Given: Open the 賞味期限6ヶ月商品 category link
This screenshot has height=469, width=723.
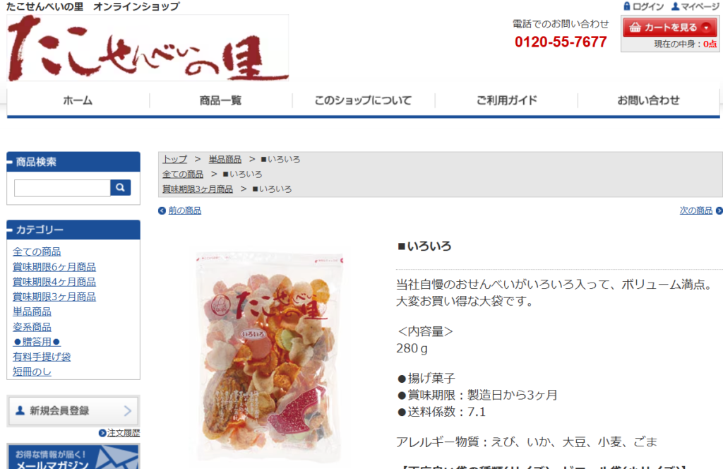Looking at the screenshot, I should coord(54,267).
